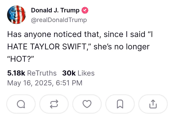Open Donald J. Trump's profile name
The height and width of the screenshot is (122, 174).
click(x=55, y=11)
